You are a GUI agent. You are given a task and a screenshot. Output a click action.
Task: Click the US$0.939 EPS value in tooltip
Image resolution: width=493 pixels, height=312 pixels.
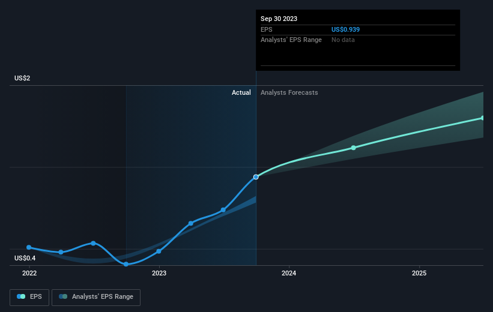[345, 29]
